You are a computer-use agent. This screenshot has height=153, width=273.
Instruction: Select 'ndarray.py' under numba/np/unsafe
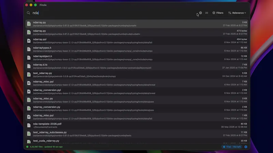point(39,22)
